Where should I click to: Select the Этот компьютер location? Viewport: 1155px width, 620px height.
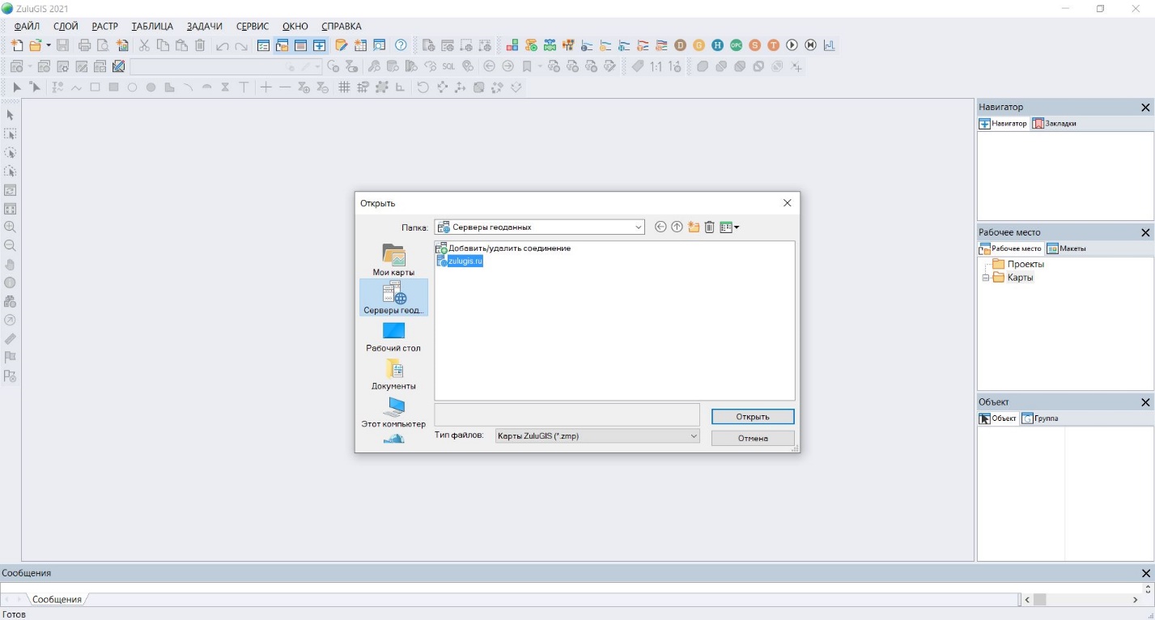393,411
